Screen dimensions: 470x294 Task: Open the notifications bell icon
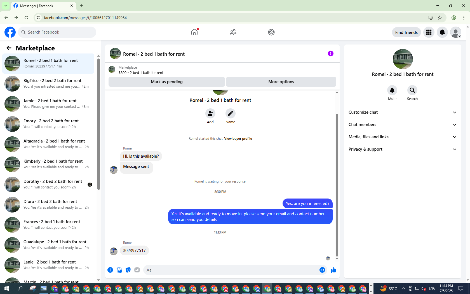pos(442,32)
